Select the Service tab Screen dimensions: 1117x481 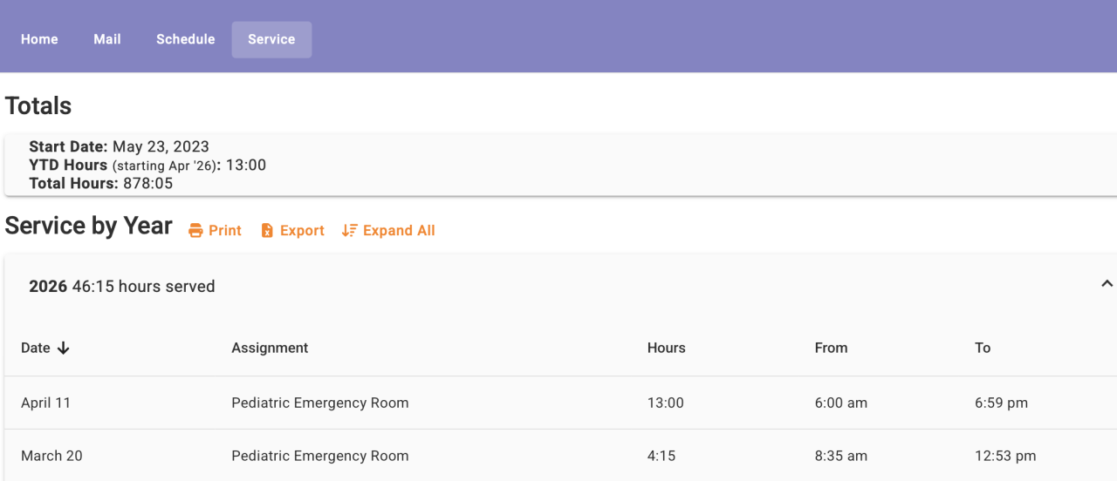(271, 39)
